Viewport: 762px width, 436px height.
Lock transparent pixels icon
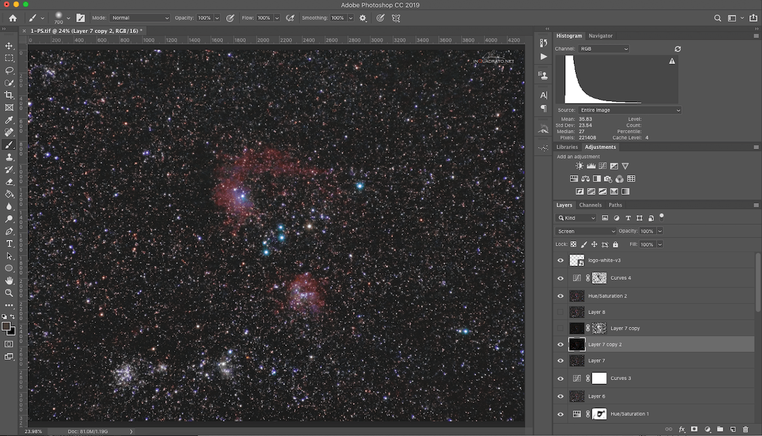click(x=573, y=244)
